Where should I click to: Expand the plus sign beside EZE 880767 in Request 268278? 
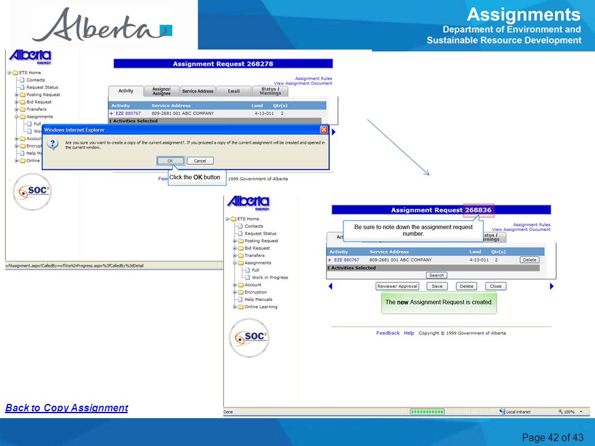(x=111, y=113)
